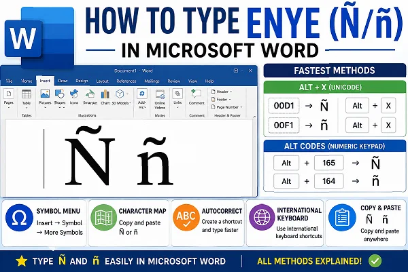The height and width of the screenshot is (272, 408).
Task: Click the Alt key next to 00F1 row
Action: coord(357,125)
